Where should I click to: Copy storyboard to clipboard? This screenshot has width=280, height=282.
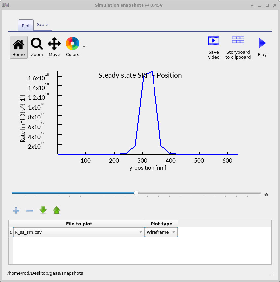[x=238, y=40]
